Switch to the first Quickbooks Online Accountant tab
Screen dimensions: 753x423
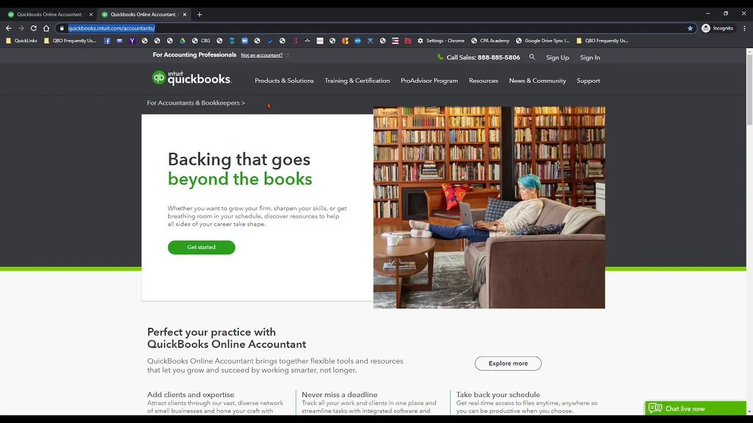coord(48,14)
